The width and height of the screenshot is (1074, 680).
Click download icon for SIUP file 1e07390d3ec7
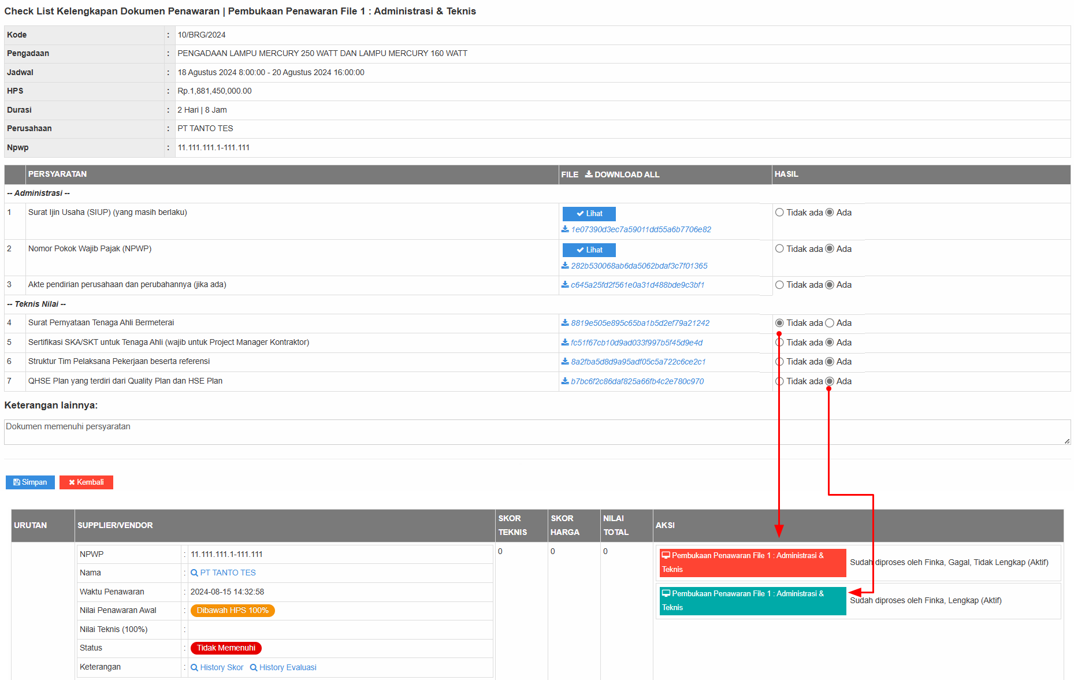(x=565, y=229)
